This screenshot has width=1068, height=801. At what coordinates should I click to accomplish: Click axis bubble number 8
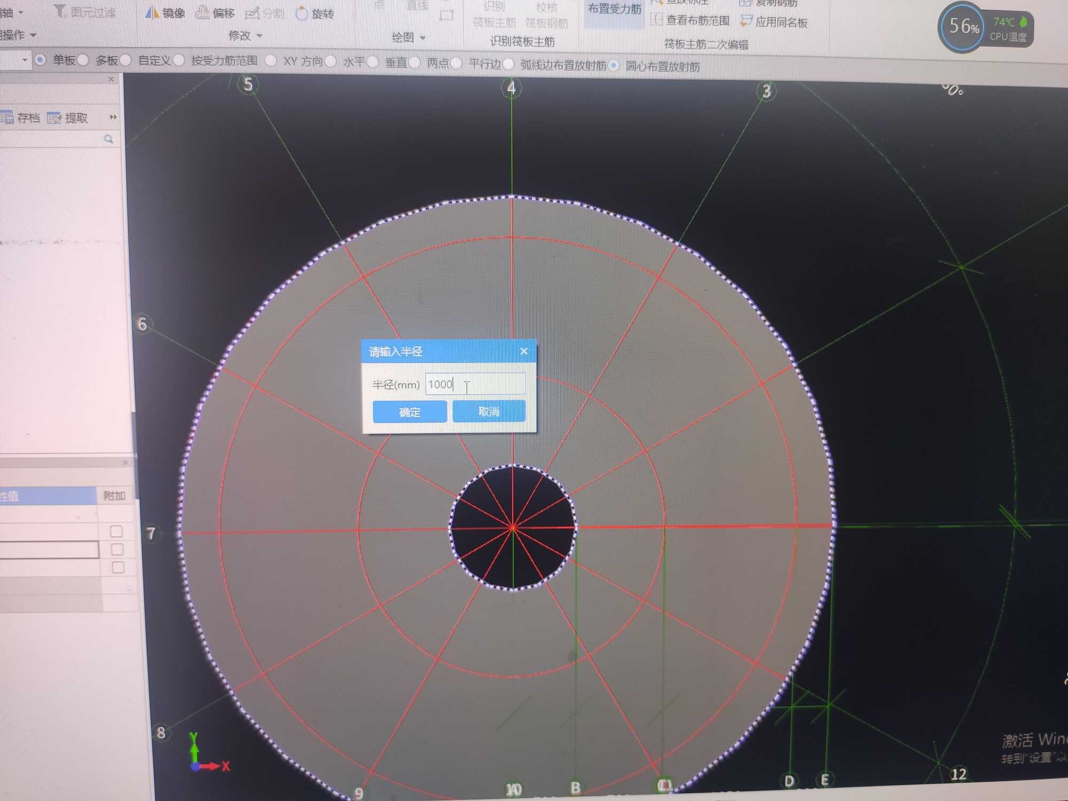[x=161, y=732]
